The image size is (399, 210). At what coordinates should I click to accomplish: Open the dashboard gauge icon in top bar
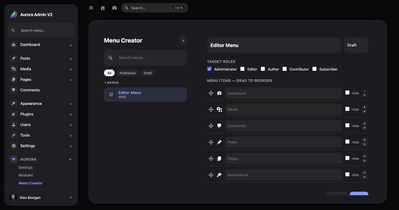[x=114, y=8]
